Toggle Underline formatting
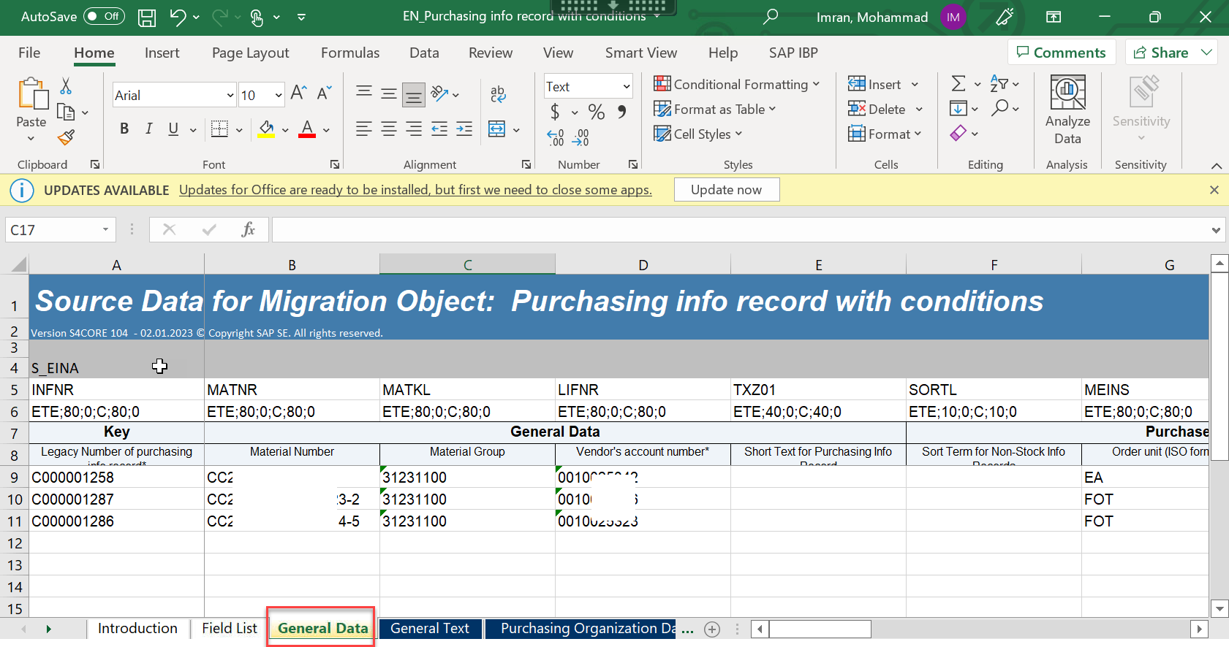 173,129
